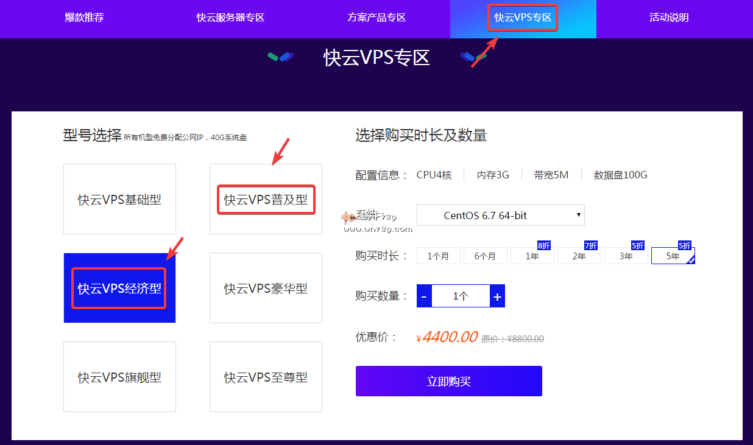View the 活动说明 tab

click(668, 18)
